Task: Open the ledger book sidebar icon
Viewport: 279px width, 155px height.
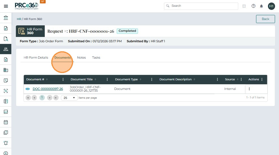Action: (6, 101)
